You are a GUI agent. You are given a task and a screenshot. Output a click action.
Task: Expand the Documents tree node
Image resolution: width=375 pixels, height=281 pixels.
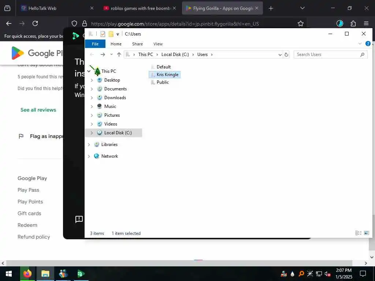(x=92, y=89)
